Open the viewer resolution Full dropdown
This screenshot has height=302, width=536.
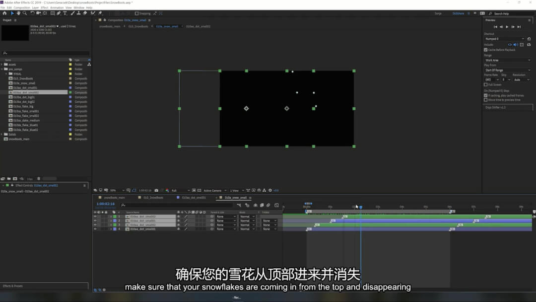(180, 191)
